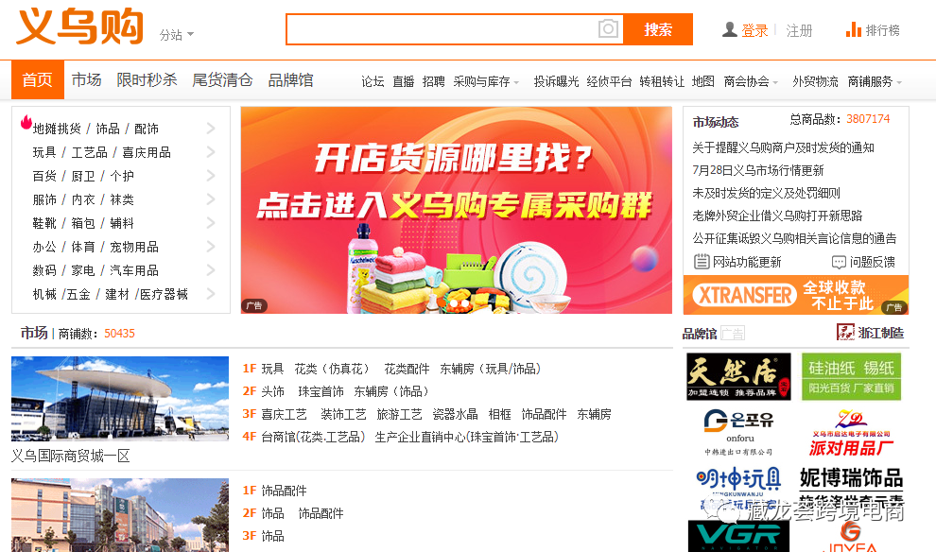936x552 pixels.
Task: Open 公开征集诋毁义乌购相关言论信息的通告 news
Action: click(x=794, y=238)
